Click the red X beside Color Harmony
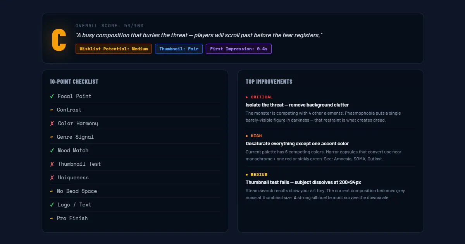The height and width of the screenshot is (244, 465). coord(52,123)
